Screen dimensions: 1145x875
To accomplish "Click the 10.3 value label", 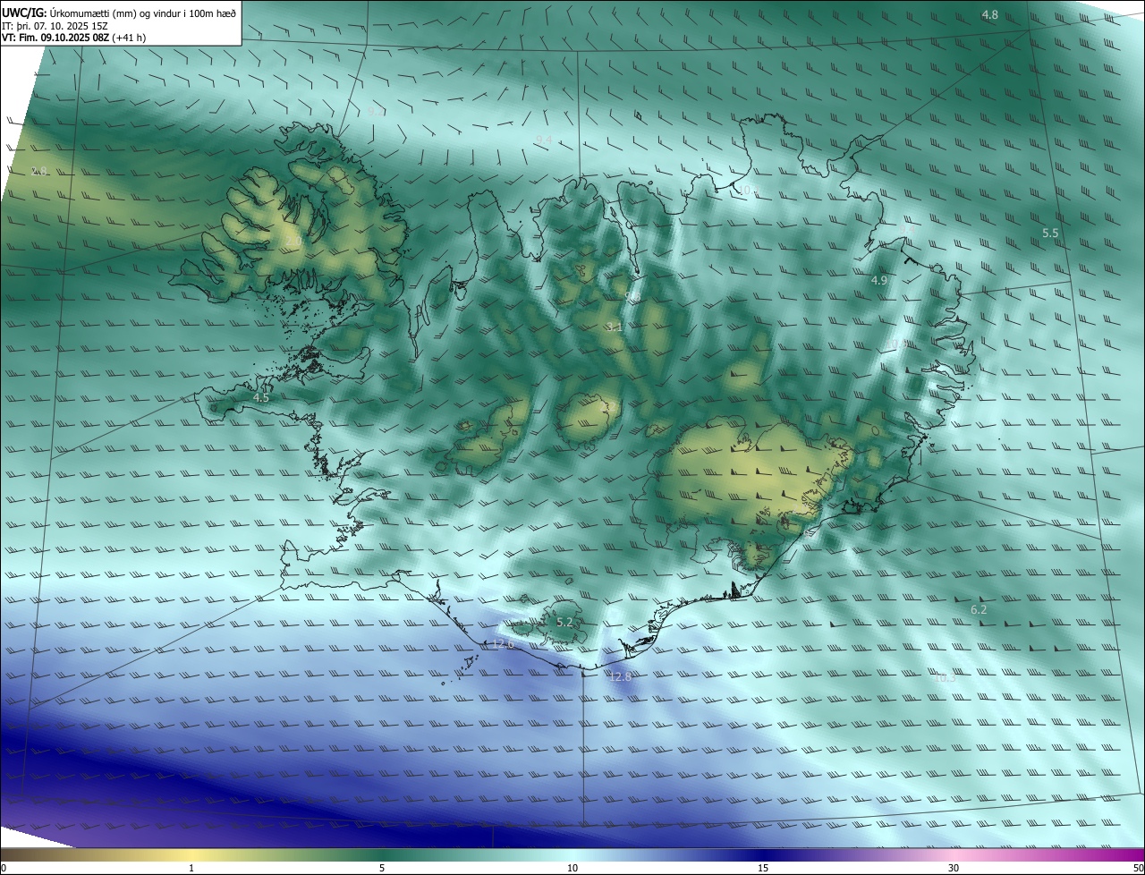I will coord(945,678).
